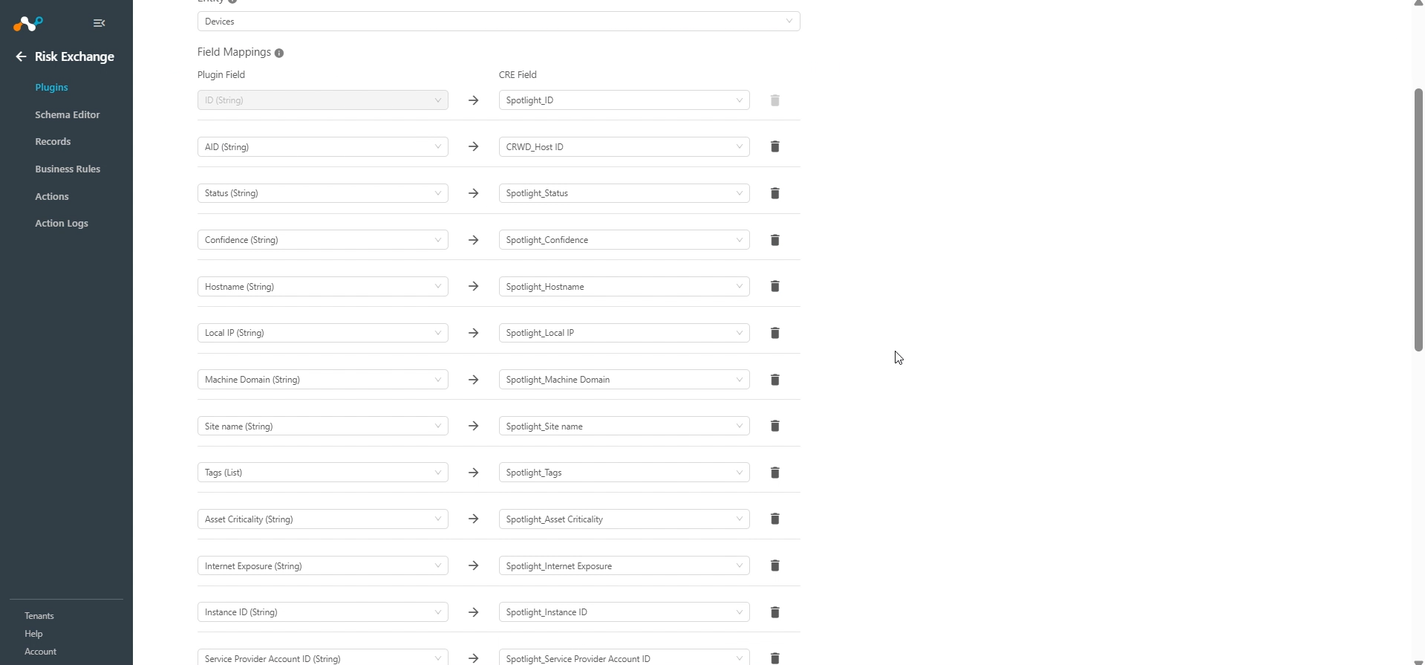
Task: Open the Site name (String) dropdown
Action: 322,426
